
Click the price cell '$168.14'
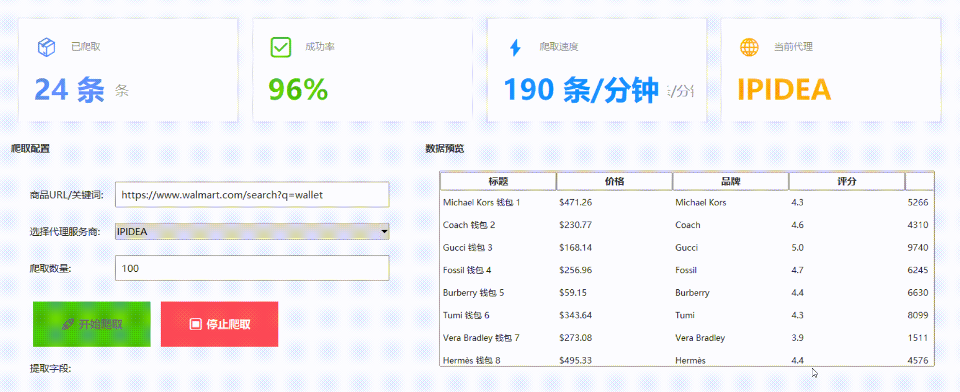click(575, 248)
